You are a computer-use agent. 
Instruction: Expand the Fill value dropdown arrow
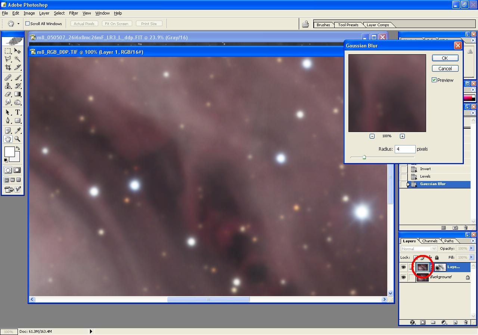(471, 257)
